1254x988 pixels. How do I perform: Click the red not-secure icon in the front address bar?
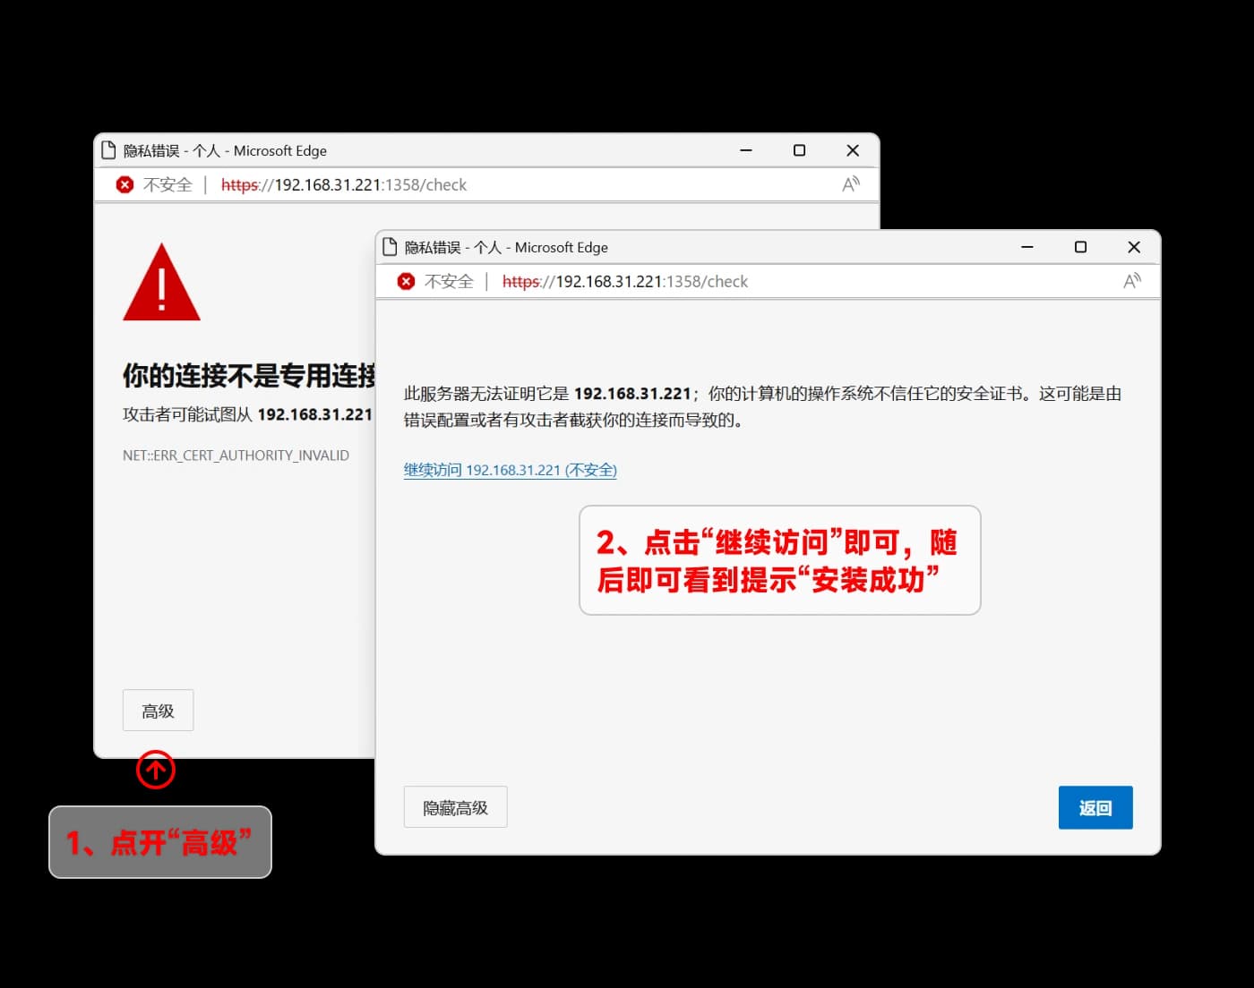pos(406,281)
